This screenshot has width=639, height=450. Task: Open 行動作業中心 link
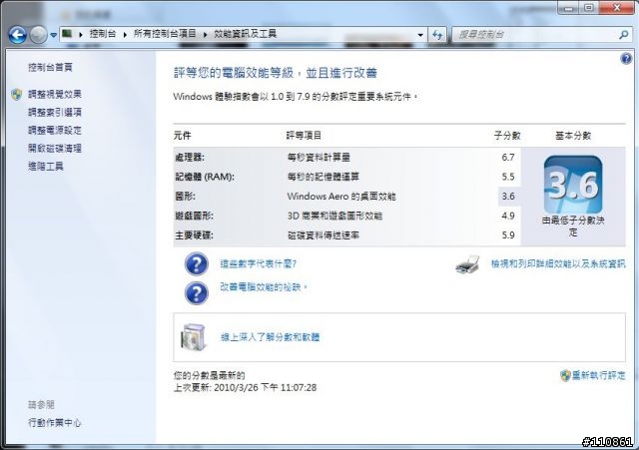click(55, 423)
